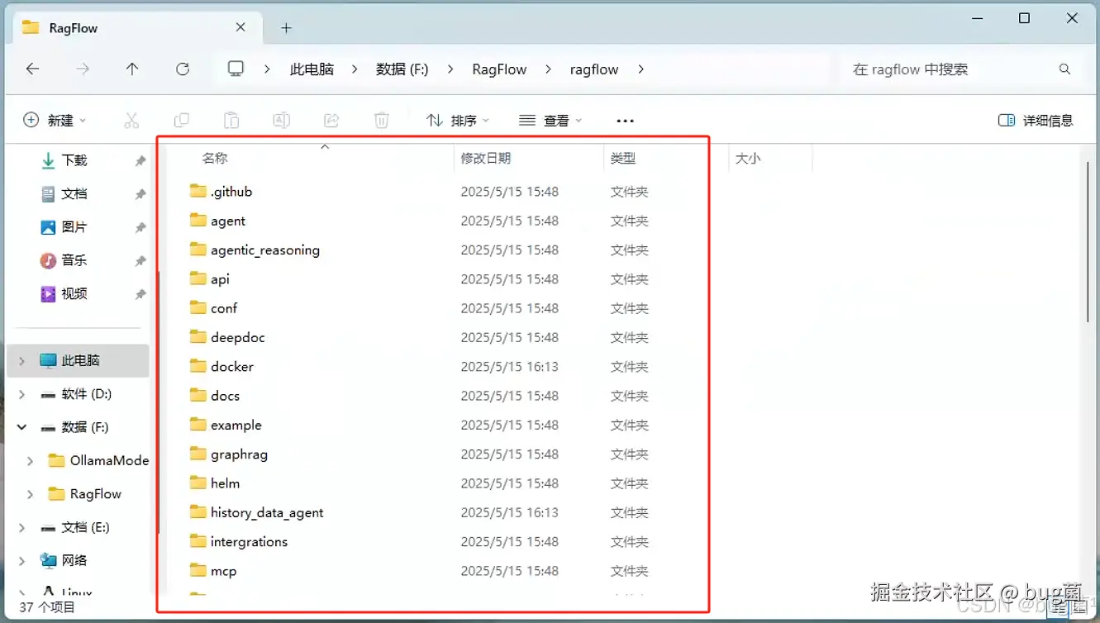This screenshot has width=1100, height=623.
Task: Go back using the back arrow
Action: (32, 69)
